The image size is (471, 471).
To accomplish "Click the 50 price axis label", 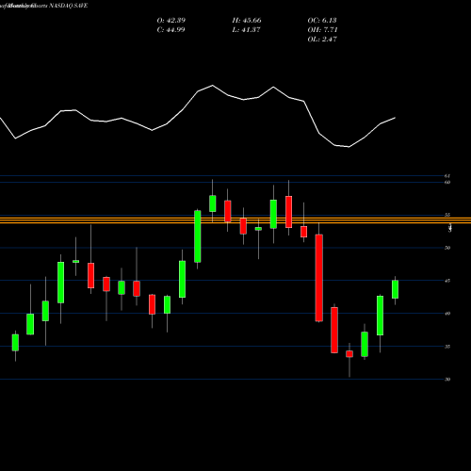I will pyautogui.click(x=447, y=248).
